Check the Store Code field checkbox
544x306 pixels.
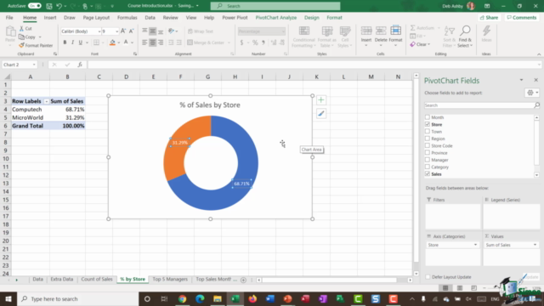[x=428, y=145]
